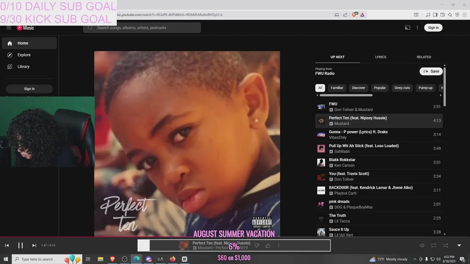470x264 pixels.
Task: Toggle the Brave sidebar panel icon
Action: click(435, 15)
